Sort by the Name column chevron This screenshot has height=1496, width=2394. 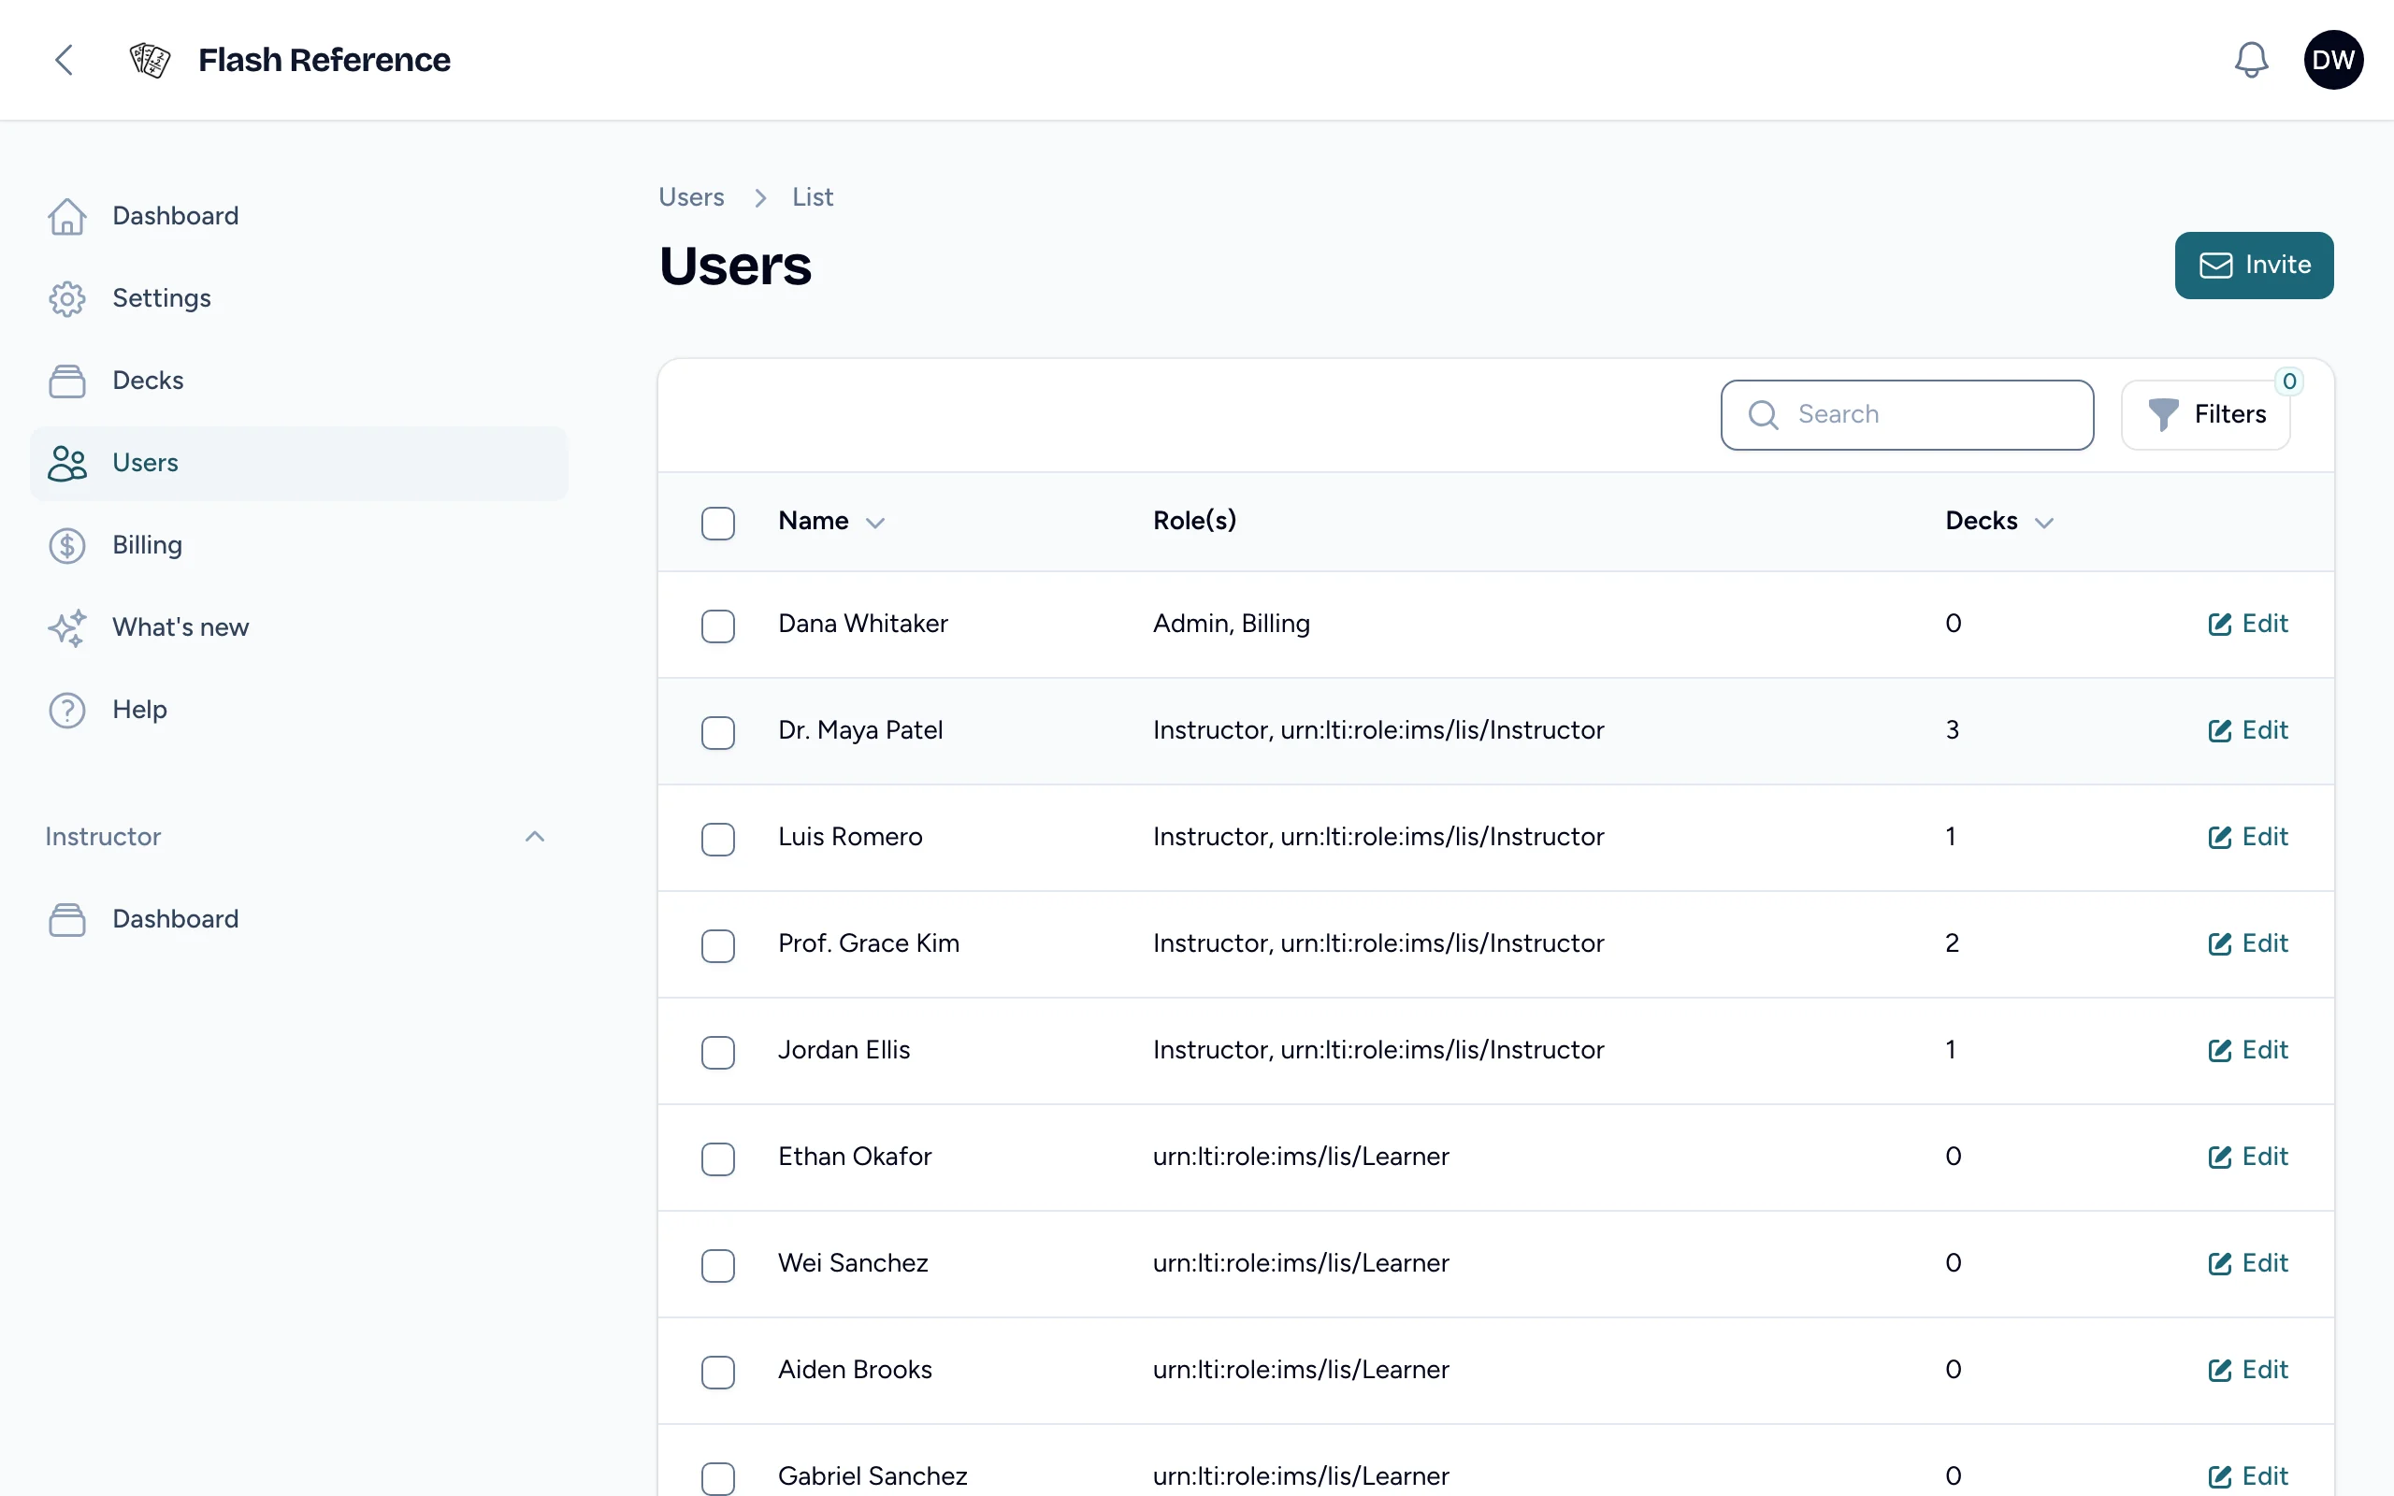click(874, 523)
